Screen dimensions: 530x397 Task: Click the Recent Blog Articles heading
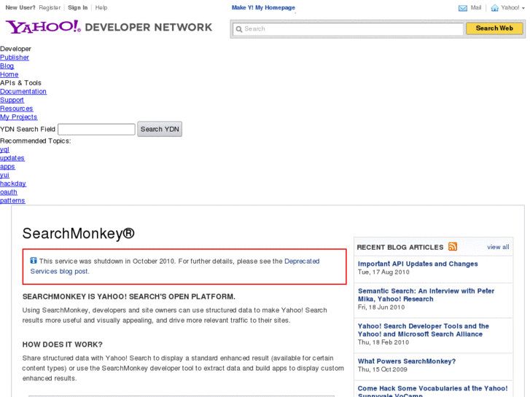(x=400, y=248)
